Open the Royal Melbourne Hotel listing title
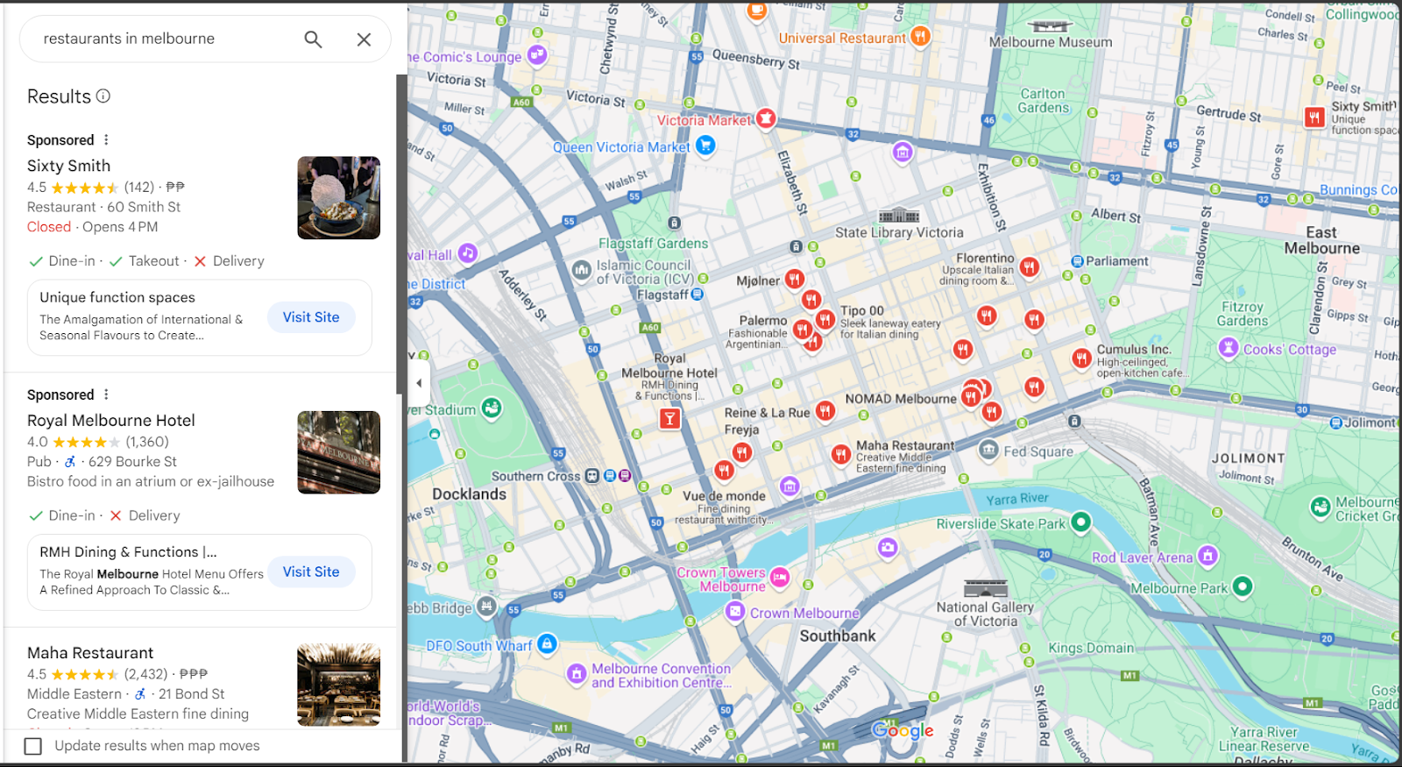1402x767 pixels. point(111,421)
